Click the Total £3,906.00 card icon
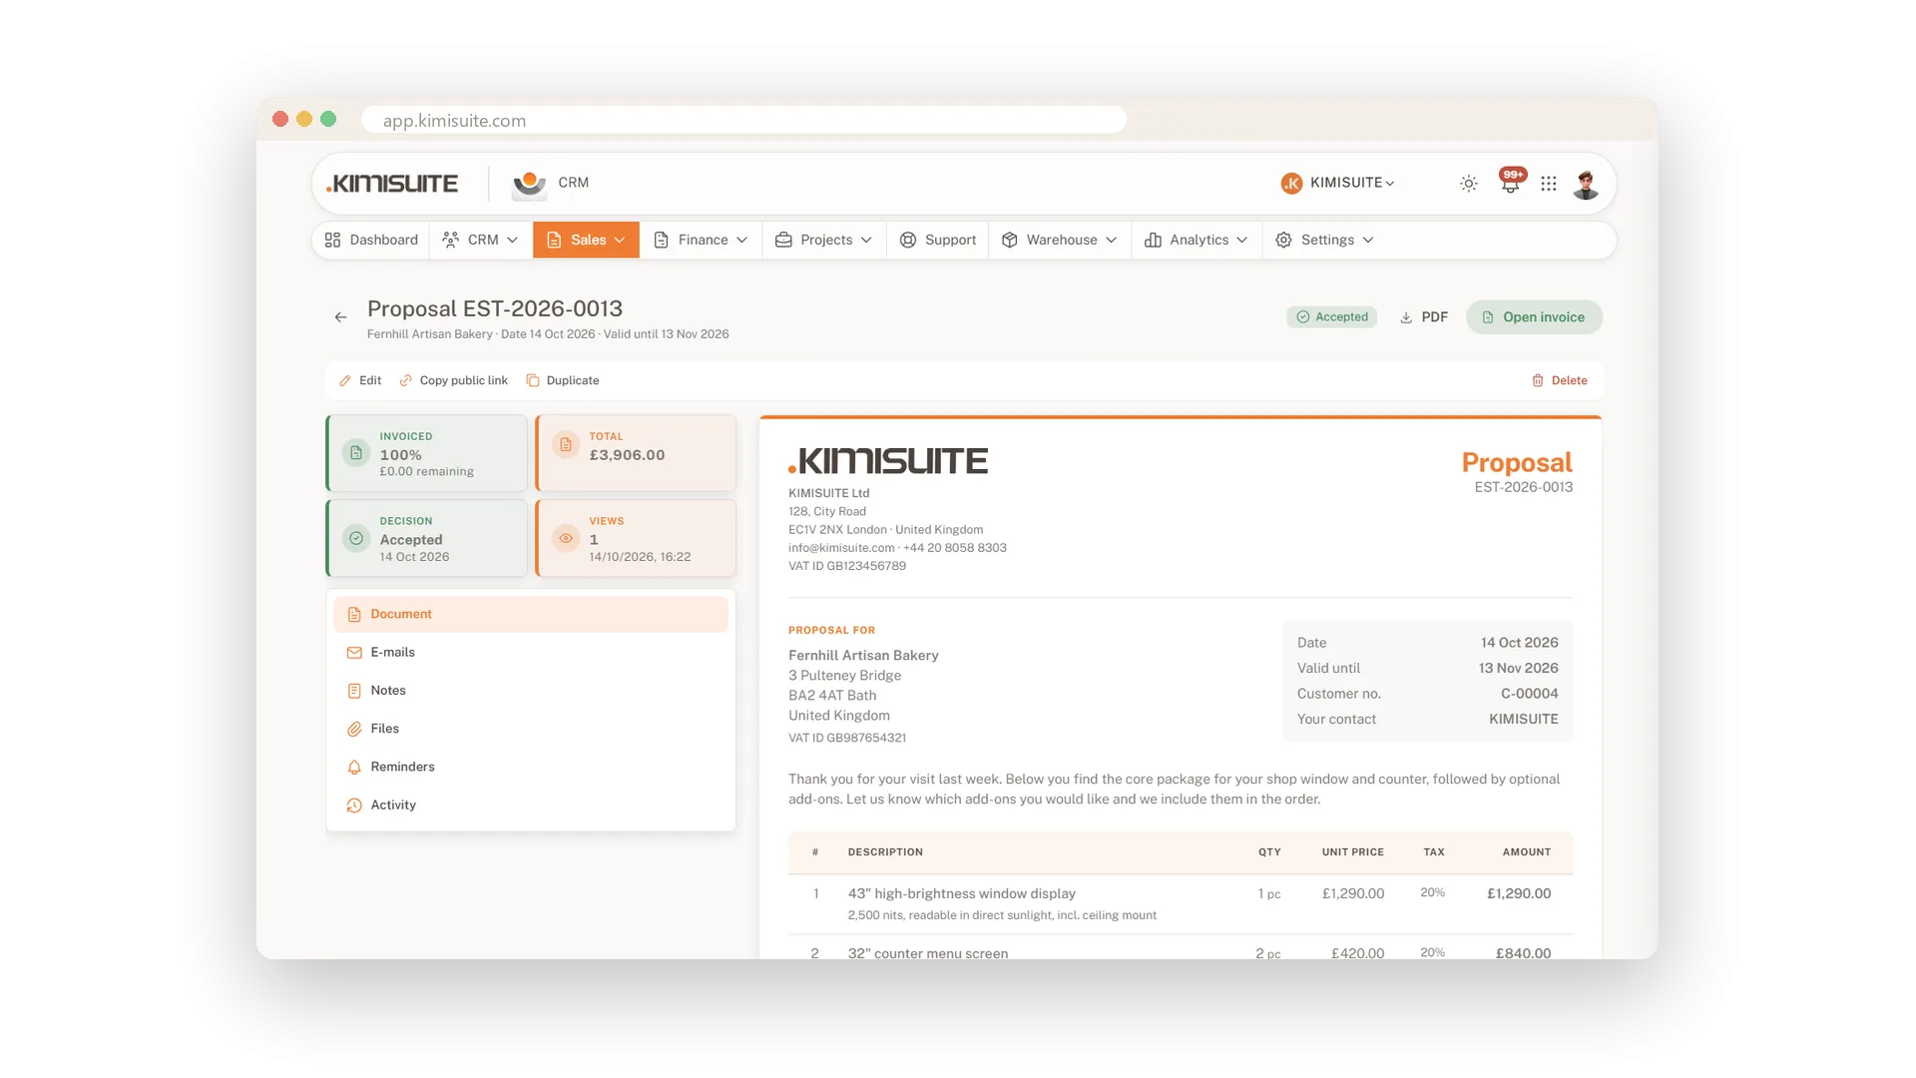1916x1078 pixels. tap(566, 445)
